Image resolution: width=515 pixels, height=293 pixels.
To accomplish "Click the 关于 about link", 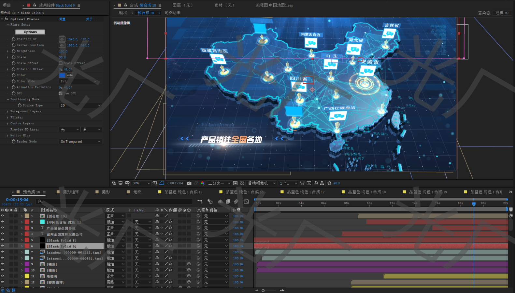I will coord(91,19).
